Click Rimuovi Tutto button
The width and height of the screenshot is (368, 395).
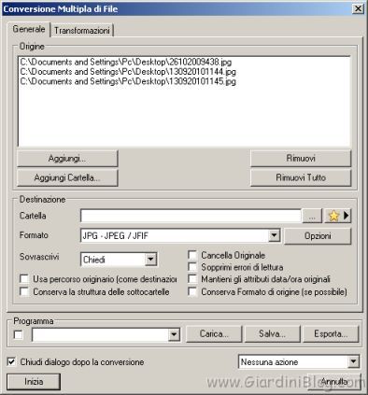[301, 177]
